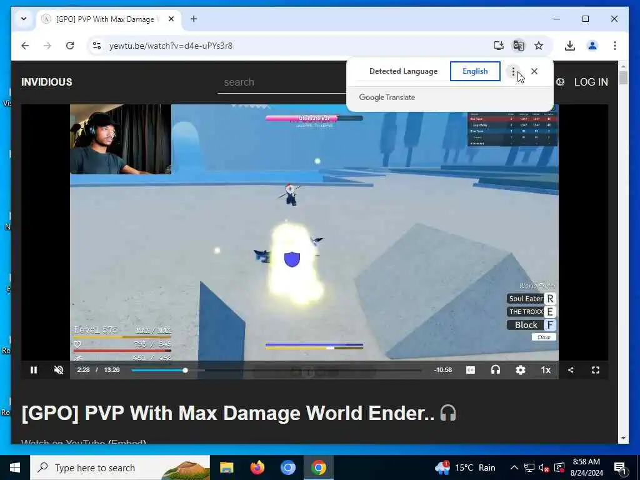640x480 pixels.
Task: Open Chrome downloads icon
Action: coord(570,45)
